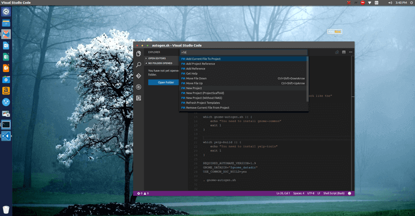
Task: Open the Search view in activity bar
Action: click(138, 65)
